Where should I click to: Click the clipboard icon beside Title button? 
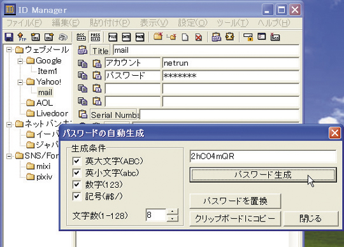(82, 50)
